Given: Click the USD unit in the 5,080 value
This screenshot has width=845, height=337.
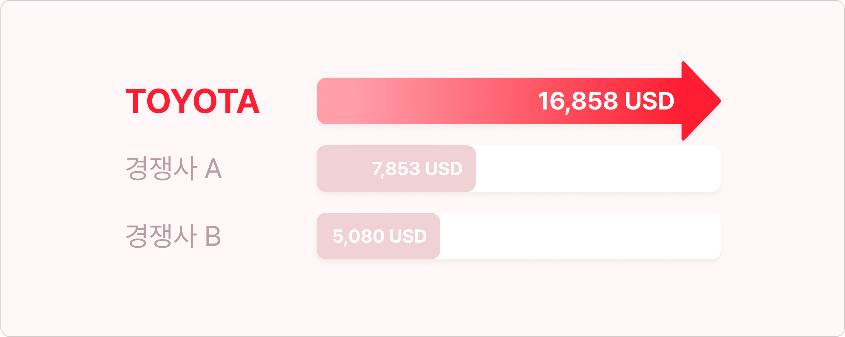Looking at the screenshot, I should click(x=408, y=236).
